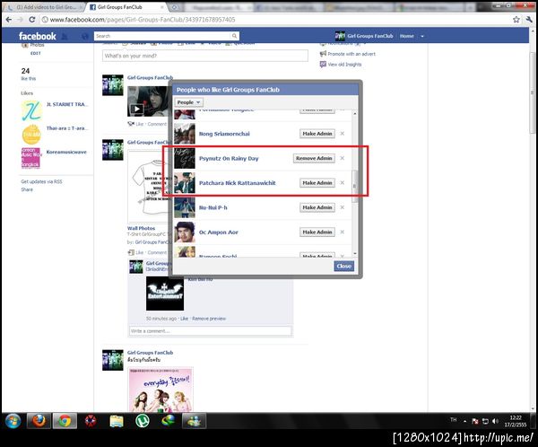Make Patchara Nick Rattanawichit an admin
Viewport: 538px width, 447px height.
coord(317,183)
